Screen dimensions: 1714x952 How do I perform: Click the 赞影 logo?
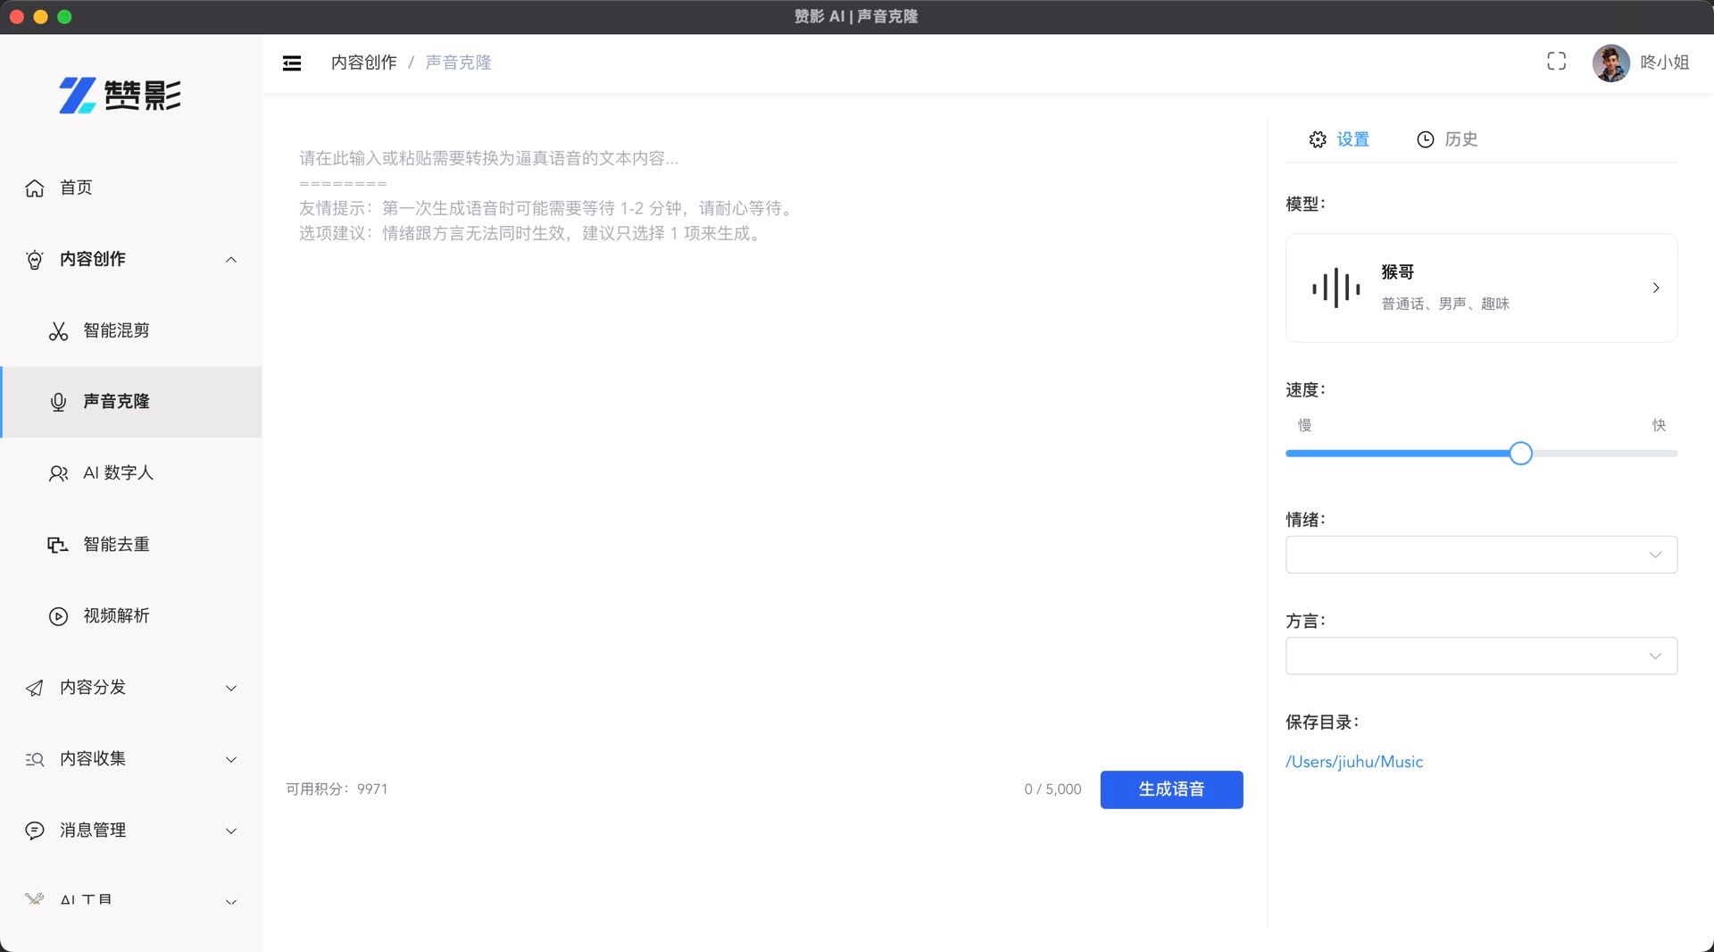120,95
